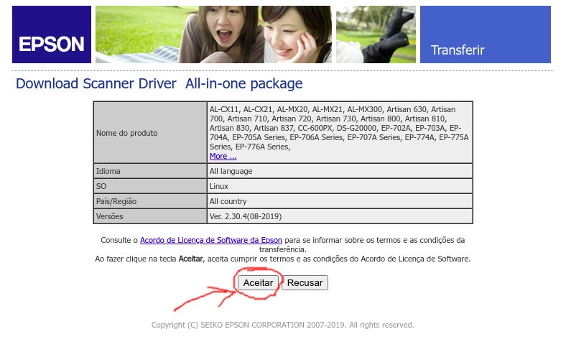Click the Transferir banner
566x342 pixels.
[485, 34]
